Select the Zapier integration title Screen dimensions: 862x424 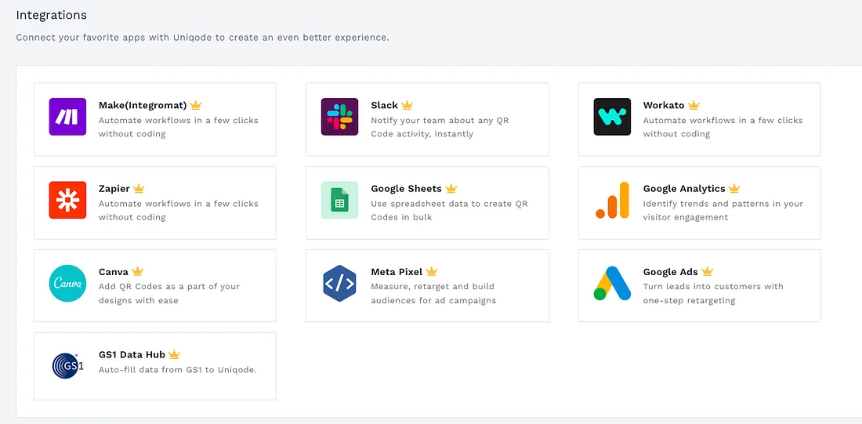coord(114,189)
